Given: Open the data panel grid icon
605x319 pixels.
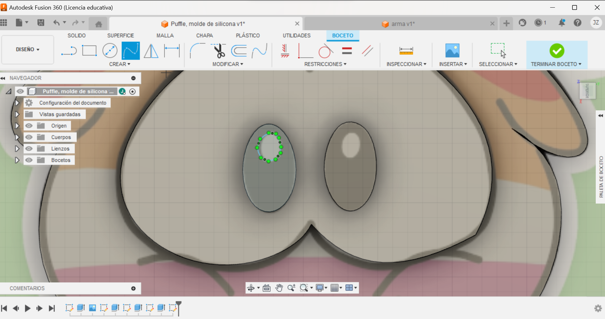Looking at the screenshot, I should (x=4, y=23).
